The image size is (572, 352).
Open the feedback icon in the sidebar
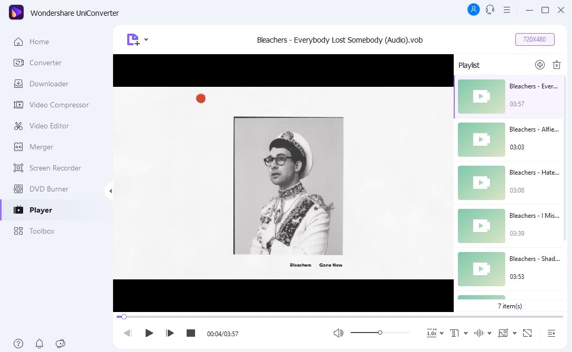60,344
